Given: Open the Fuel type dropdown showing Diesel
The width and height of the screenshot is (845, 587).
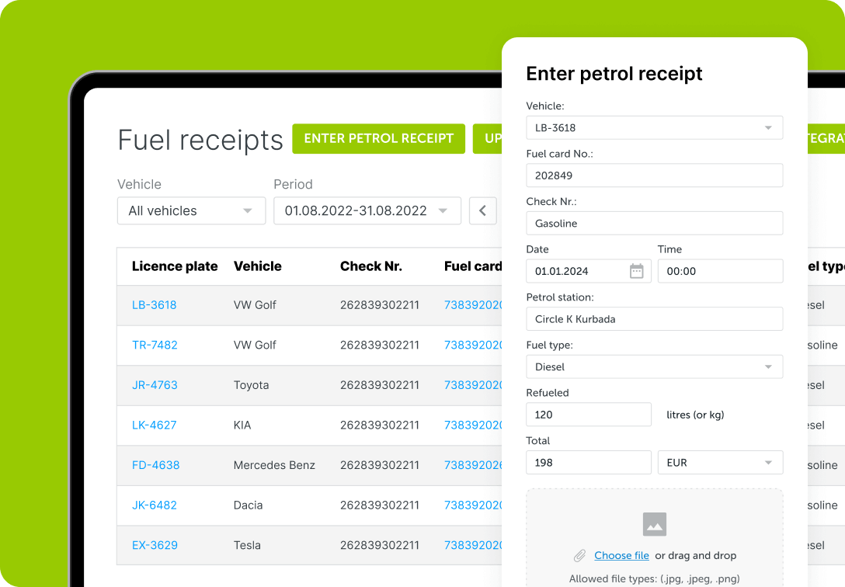Looking at the screenshot, I should pyautogui.click(x=654, y=366).
